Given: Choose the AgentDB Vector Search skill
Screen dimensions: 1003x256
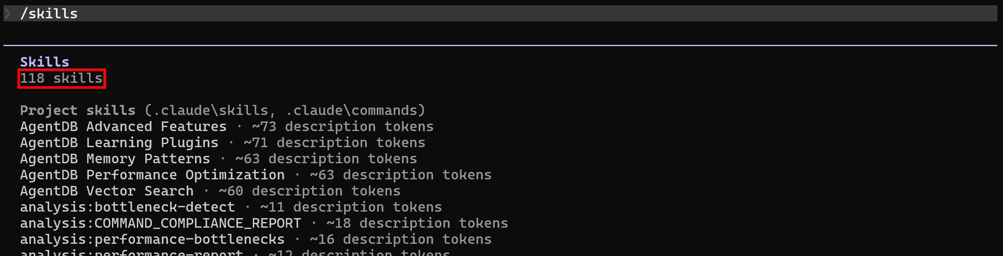Looking at the screenshot, I should (x=107, y=191).
